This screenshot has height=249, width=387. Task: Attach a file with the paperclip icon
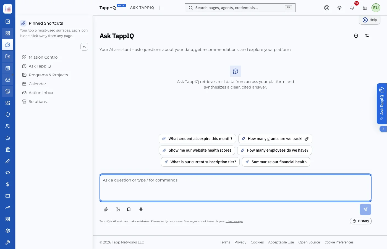[106, 209]
